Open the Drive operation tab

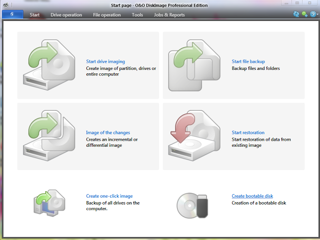(66, 15)
